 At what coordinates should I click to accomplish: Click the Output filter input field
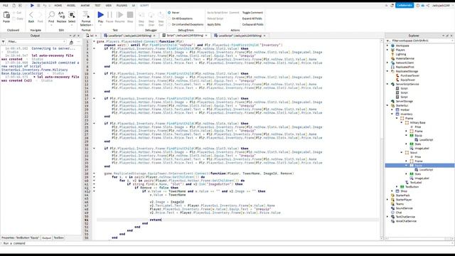(36, 42)
